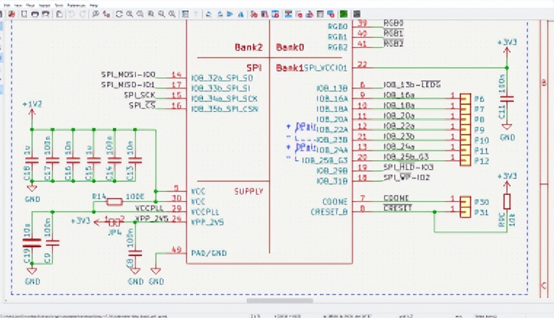Viewport: 554px width, 318px height.
Task: Click the Print schematic icon
Action: (35, 14)
